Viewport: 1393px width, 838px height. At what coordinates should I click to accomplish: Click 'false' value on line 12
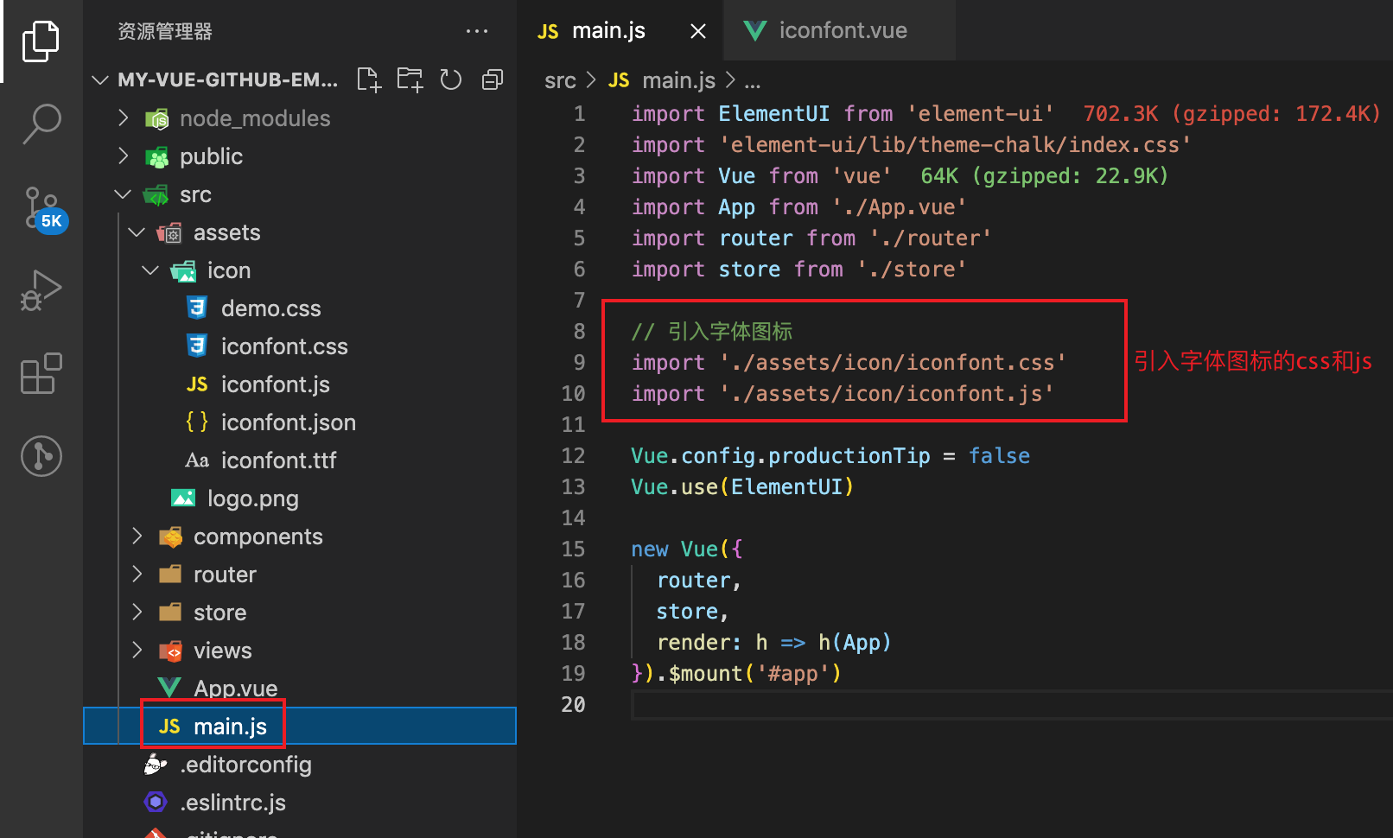pyautogui.click(x=999, y=455)
